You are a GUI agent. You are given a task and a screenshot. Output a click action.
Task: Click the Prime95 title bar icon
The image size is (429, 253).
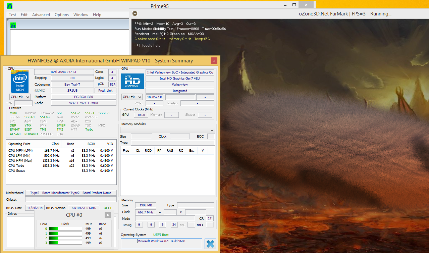(x=10, y=6)
